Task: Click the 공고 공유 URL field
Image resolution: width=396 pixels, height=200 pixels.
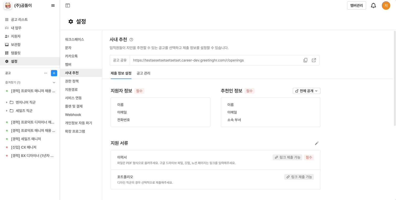Action: click(x=215, y=60)
